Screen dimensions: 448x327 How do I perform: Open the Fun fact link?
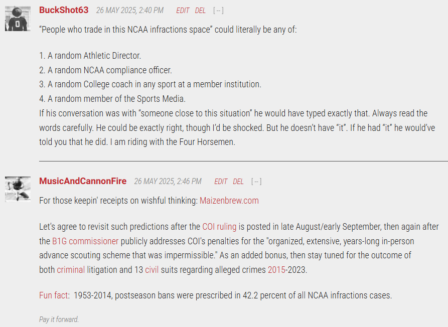coord(53,295)
